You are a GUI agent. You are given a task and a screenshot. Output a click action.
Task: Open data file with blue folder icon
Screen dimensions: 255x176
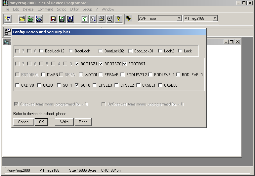[x=39, y=19]
